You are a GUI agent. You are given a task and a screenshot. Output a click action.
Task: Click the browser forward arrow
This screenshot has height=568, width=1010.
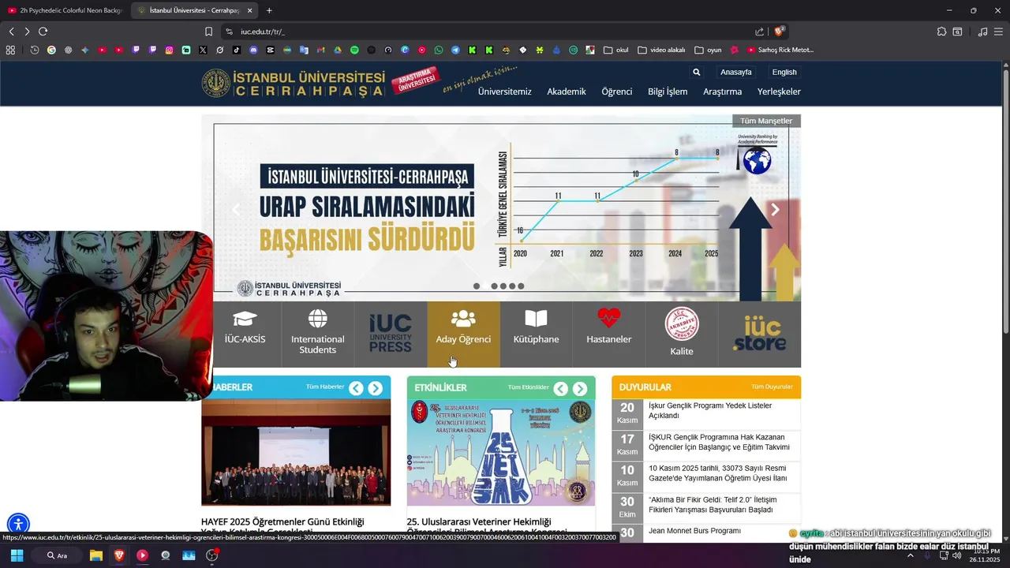tap(27, 32)
